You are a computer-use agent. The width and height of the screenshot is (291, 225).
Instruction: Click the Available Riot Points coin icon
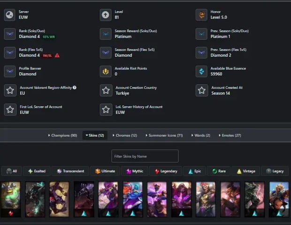coord(106,72)
